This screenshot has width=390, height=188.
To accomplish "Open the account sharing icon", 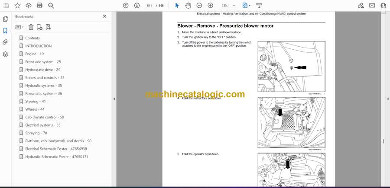I will pos(383,6).
